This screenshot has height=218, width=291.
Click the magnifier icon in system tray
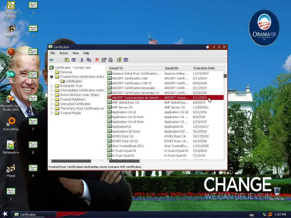click(270, 215)
